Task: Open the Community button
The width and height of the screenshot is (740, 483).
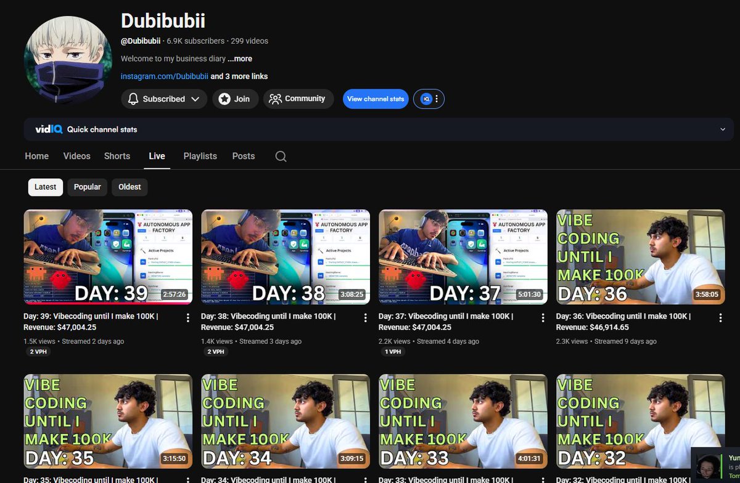Action: [298, 99]
